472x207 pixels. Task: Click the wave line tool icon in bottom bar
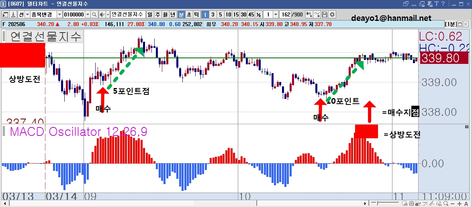click(425, 204)
